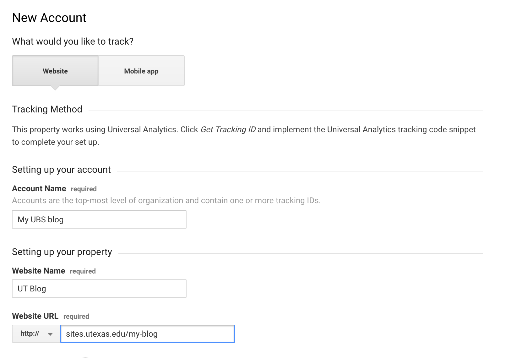Click the Tracking Method section heading

coord(47,109)
